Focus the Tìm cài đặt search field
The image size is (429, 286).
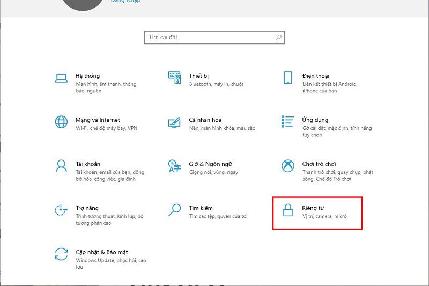pos(214,37)
